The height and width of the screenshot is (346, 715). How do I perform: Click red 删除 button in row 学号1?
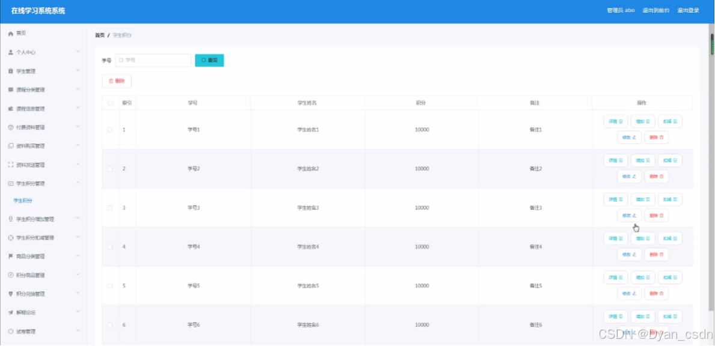(x=657, y=138)
